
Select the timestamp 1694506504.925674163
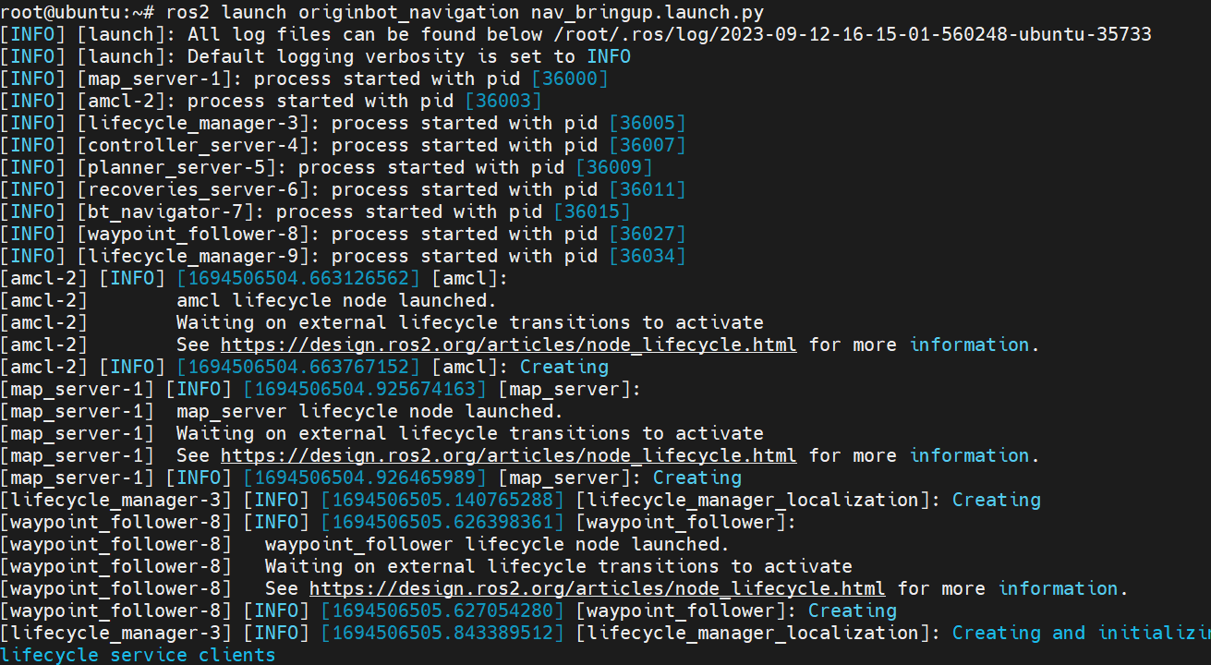coord(365,389)
